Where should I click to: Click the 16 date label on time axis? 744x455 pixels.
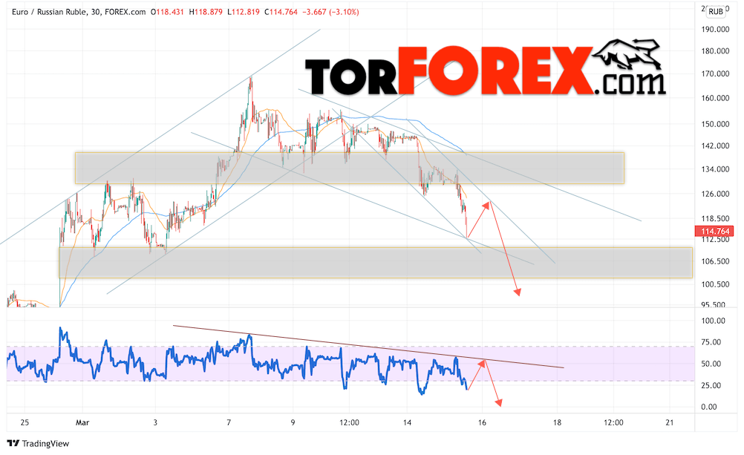pos(482,422)
